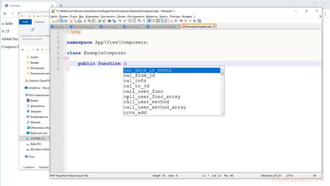The image size is (330, 186).
Task: Click the Play recorded macro icon
Action: [190, 21]
